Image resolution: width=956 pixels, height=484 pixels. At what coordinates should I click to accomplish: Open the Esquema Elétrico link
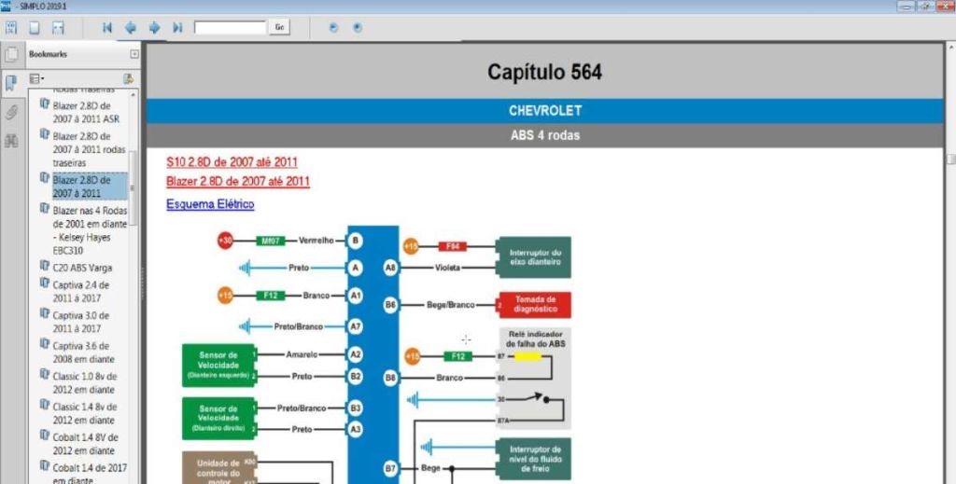[x=210, y=204]
